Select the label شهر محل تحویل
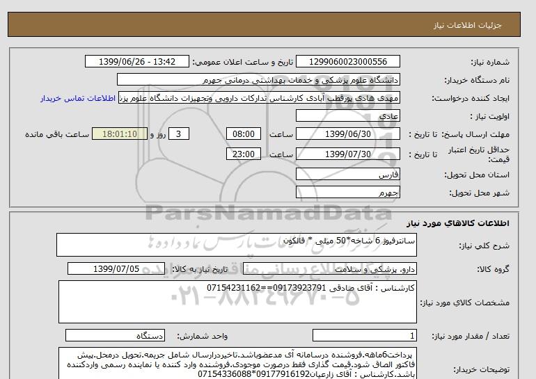536x379 pixels. 479,193
